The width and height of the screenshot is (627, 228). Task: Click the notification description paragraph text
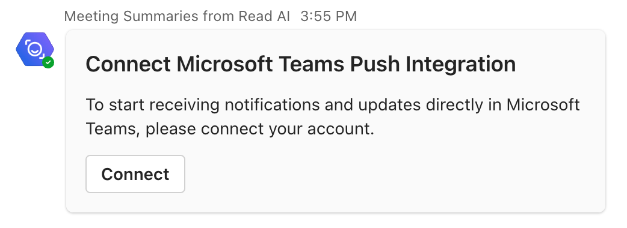click(x=333, y=117)
